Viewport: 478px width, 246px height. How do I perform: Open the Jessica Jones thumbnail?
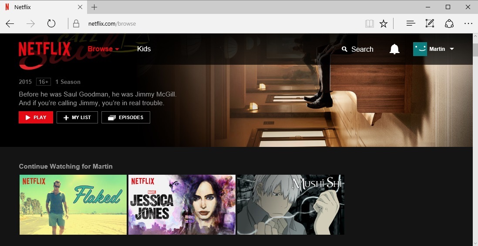[x=182, y=205]
